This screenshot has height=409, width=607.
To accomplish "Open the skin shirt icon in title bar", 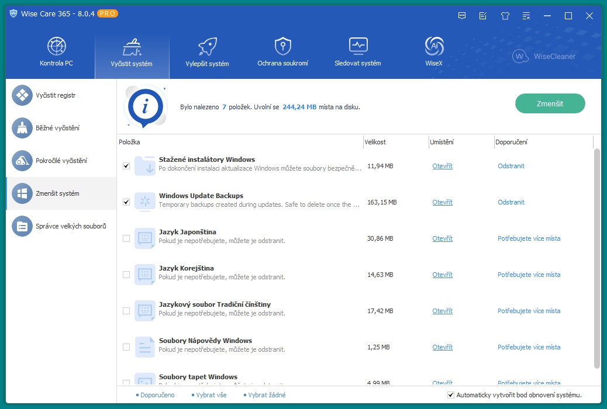I will click(505, 16).
